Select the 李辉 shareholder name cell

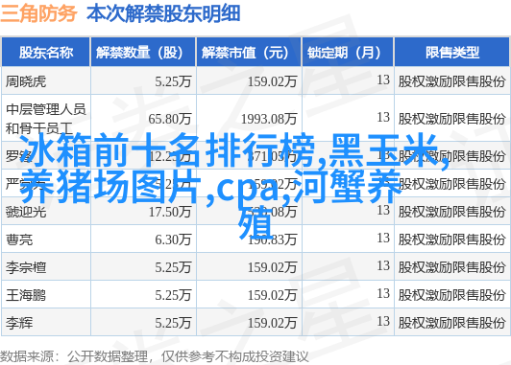pos(19,324)
